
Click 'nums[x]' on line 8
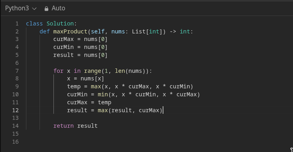92,78
